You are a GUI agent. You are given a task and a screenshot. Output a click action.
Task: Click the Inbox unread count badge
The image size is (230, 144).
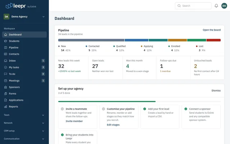pyautogui.click(x=43, y=60)
